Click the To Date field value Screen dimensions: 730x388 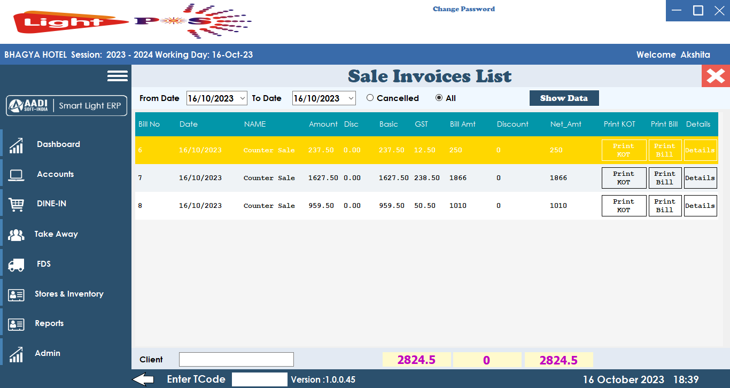pos(317,98)
